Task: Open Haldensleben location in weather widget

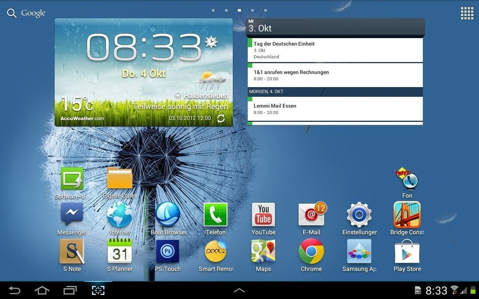Action: pos(201,96)
